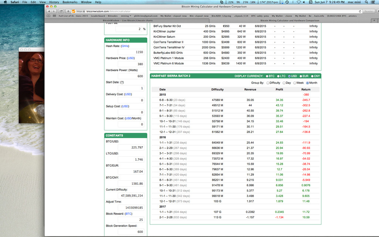Click the BTC/USD constant field
379x237 pixels.
click(x=131, y=147)
